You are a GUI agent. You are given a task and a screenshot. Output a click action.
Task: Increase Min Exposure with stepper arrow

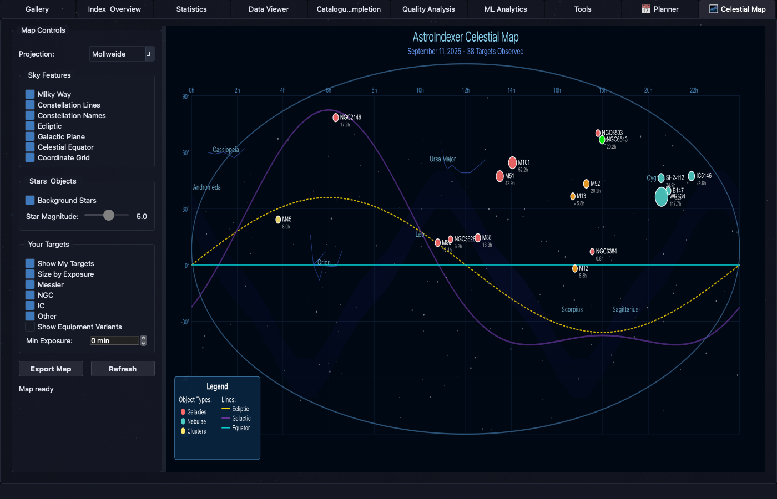[144, 338]
